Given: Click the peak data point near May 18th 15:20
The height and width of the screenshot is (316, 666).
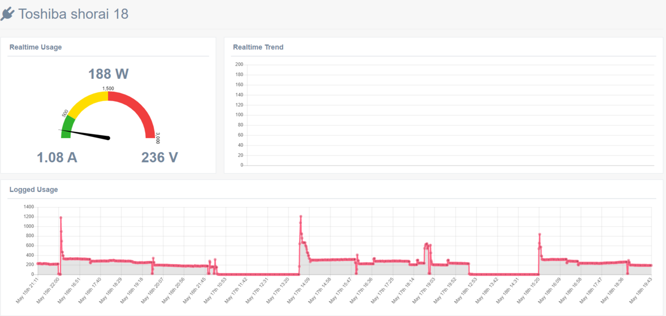Looking at the screenshot, I should click(540, 234).
